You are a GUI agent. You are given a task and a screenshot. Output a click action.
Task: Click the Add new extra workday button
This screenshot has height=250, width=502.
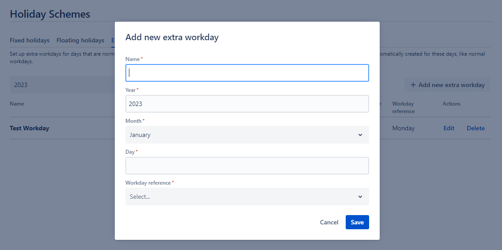[447, 85]
